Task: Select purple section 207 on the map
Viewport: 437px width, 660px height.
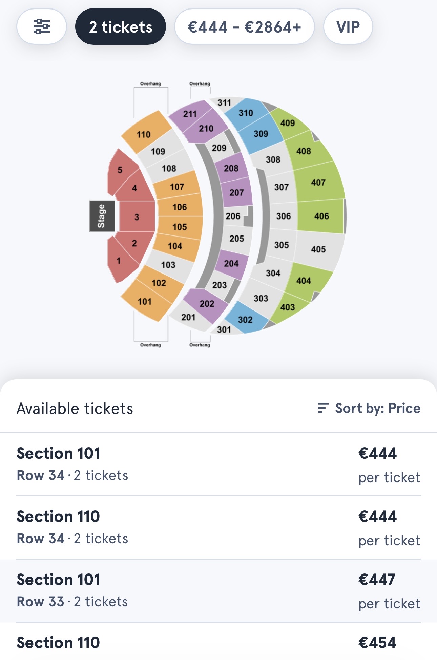Action: point(237,192)
